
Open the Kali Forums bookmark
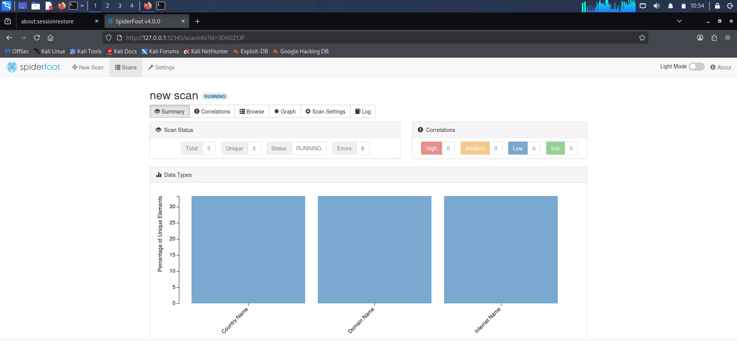[x=160, y=51]
